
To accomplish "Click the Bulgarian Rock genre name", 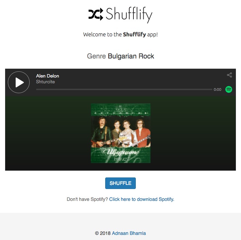I will [x=131, y=56].
